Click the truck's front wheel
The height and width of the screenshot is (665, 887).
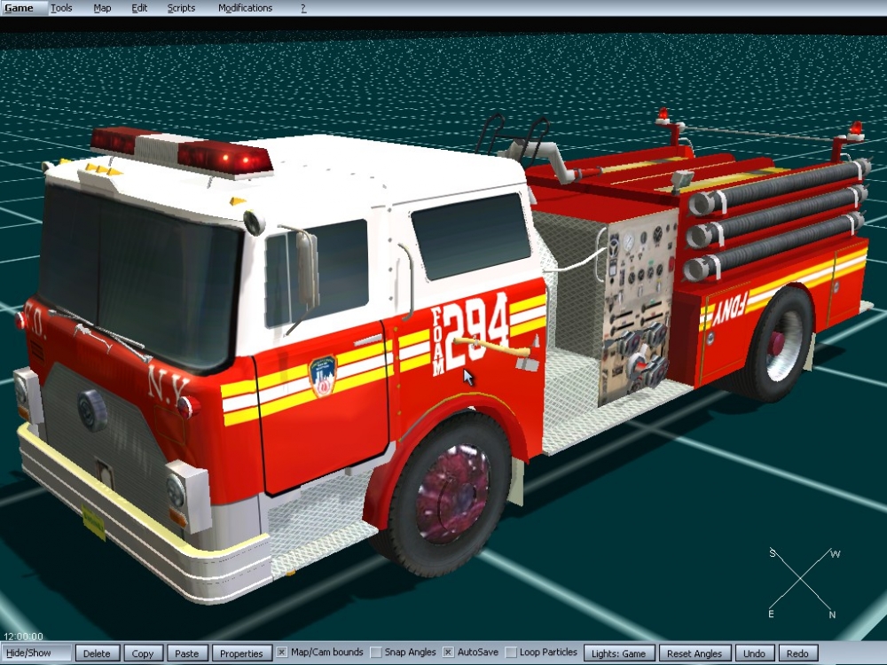[x=450, y=495]
